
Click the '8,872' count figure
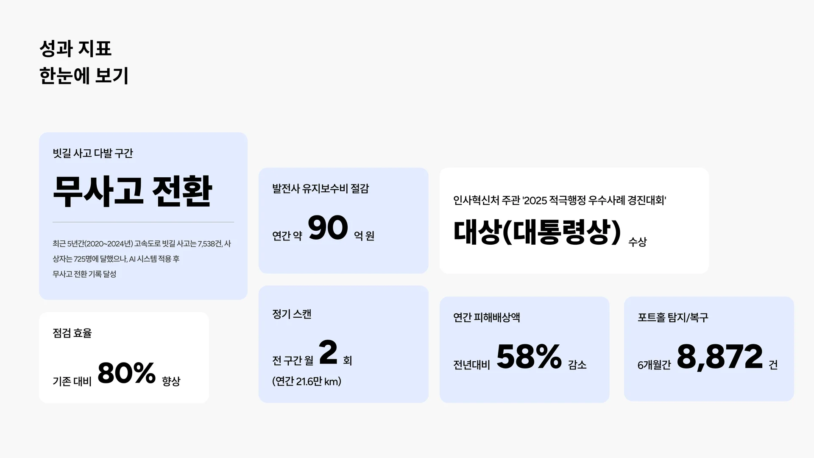point(719,357)
